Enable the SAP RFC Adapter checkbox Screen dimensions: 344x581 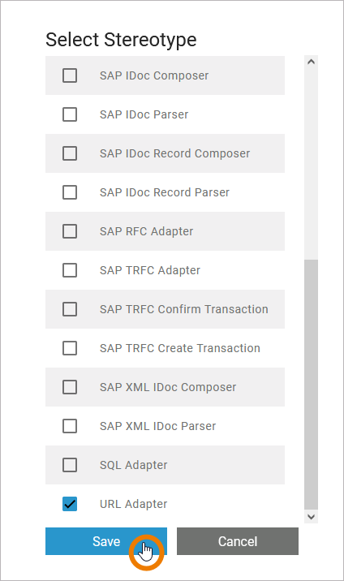click(70, 231)
